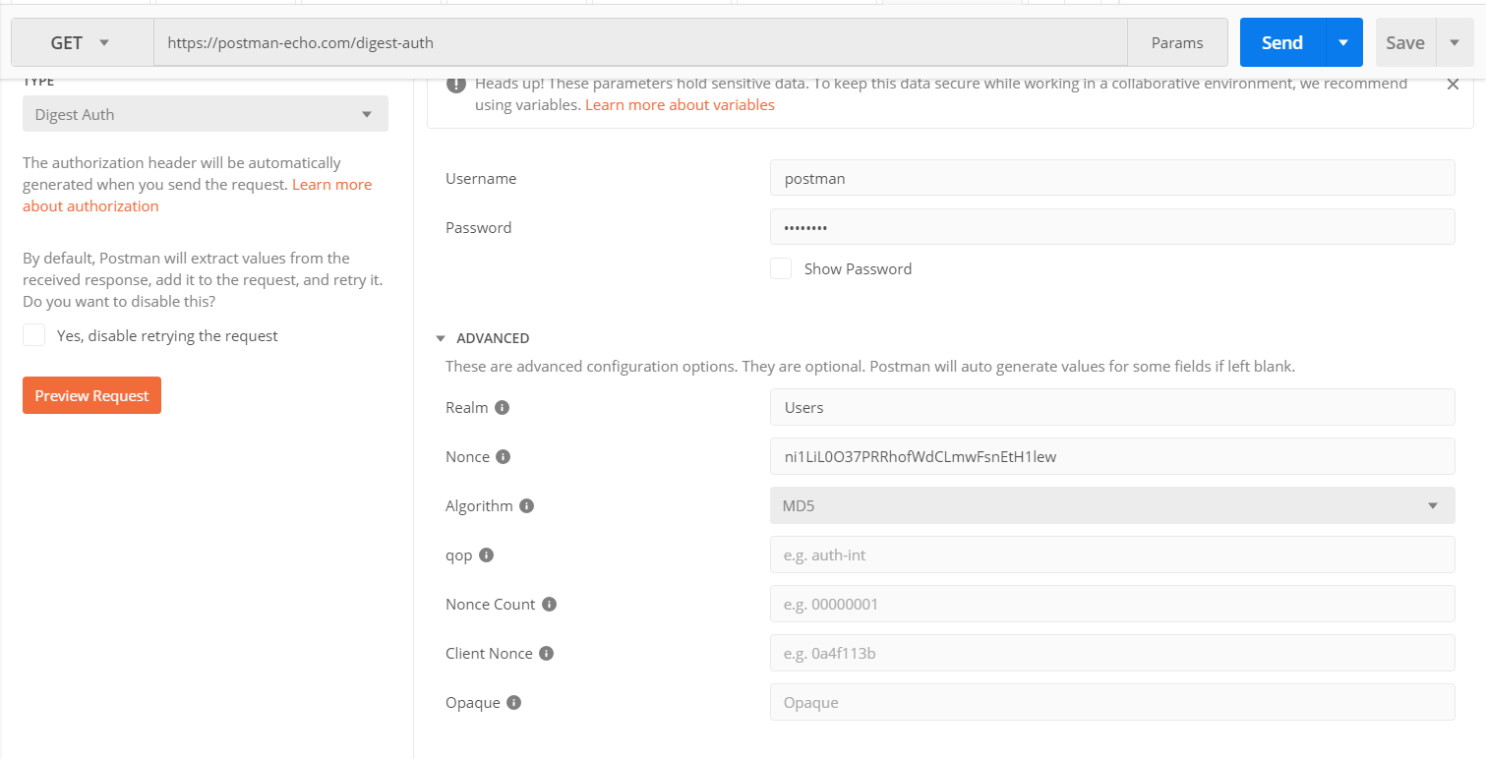Enable the Show Password checkbox

pos(780,267)
